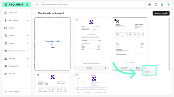Click the Rapports chart icon
Screen dimensions: 174x97
click(x=6, y=74)
